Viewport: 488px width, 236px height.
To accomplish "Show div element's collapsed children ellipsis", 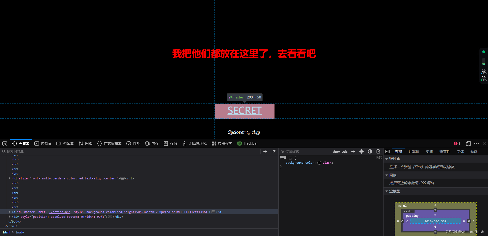I will (110, 217).
